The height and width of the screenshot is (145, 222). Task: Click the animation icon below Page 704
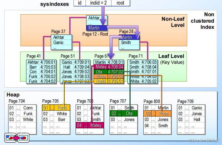pos(17,138)
